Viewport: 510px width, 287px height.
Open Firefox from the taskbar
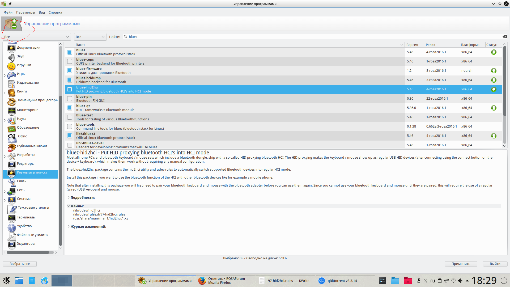click(x=202, y=281)
